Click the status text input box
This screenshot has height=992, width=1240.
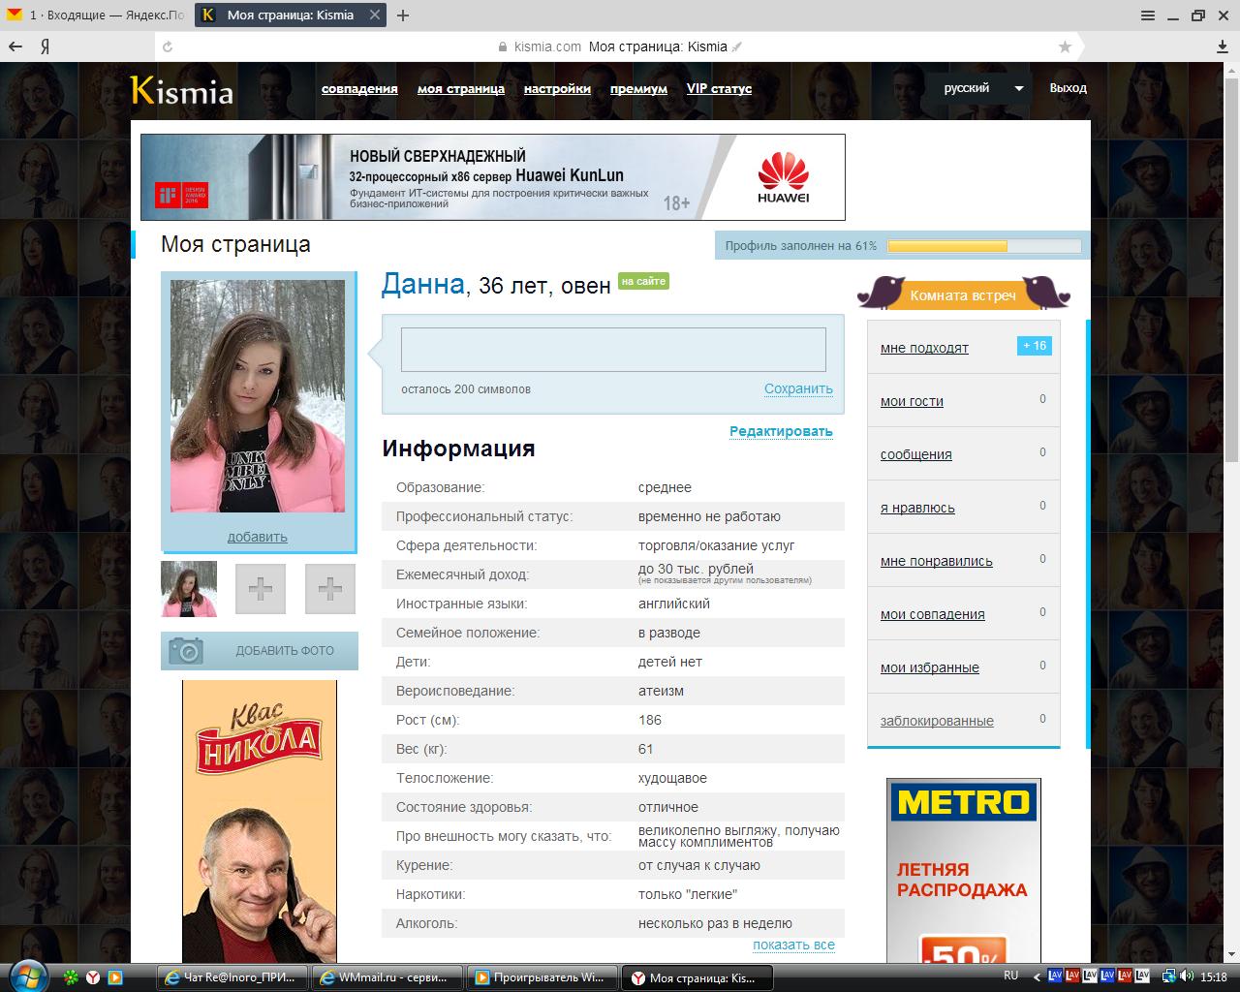click(x=613, y=350)
